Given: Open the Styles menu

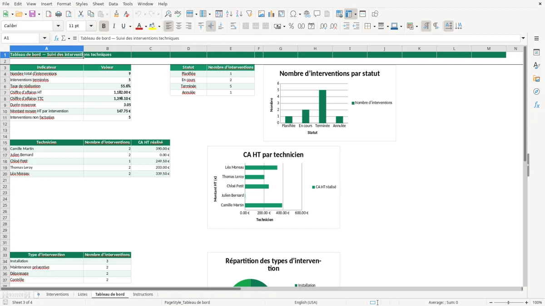Looking at the screenshot, I should click(x=82, y=4).
